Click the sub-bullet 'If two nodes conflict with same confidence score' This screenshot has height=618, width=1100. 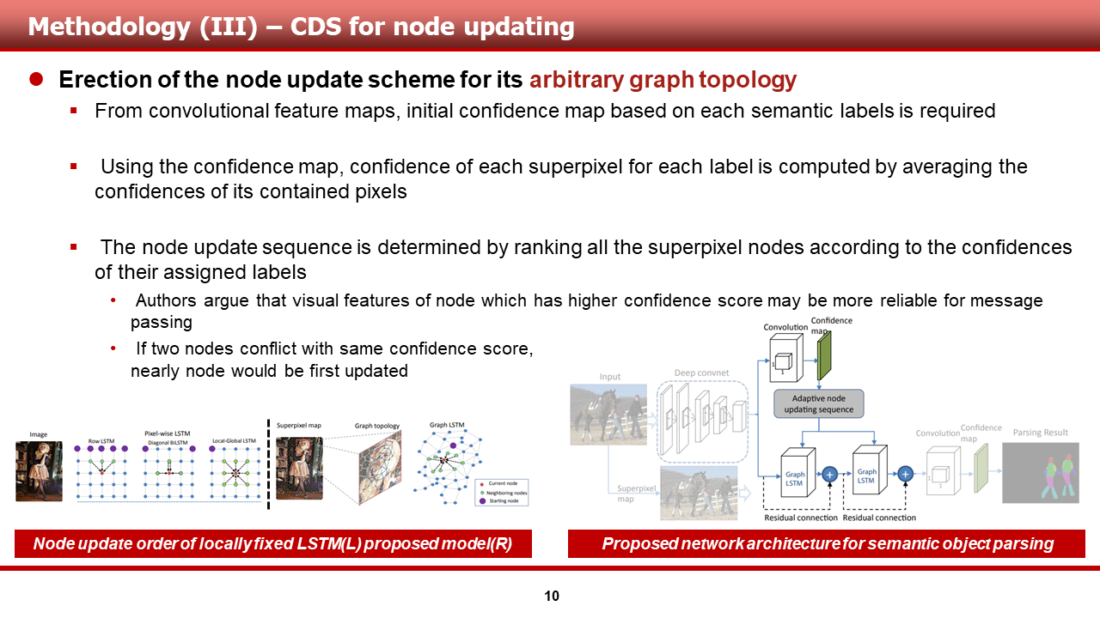point(332,360)
